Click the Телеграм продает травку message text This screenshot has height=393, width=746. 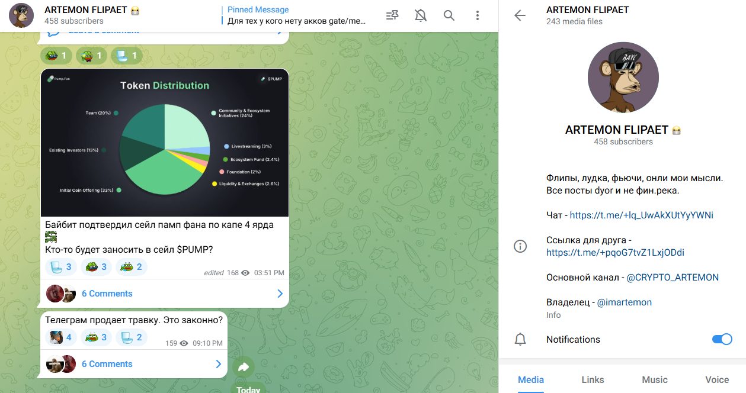pos(134,321)
